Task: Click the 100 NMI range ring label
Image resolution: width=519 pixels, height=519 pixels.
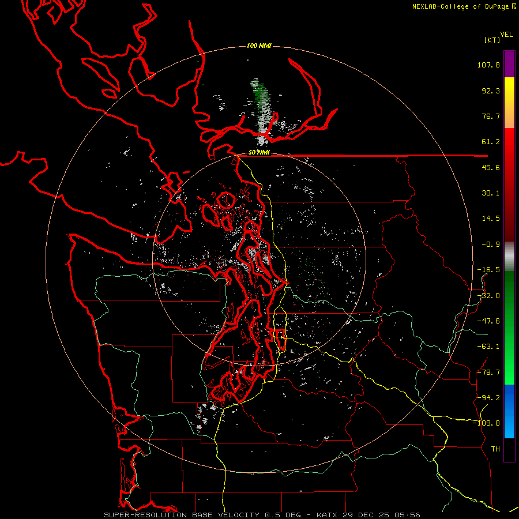Action: (259, 46)
